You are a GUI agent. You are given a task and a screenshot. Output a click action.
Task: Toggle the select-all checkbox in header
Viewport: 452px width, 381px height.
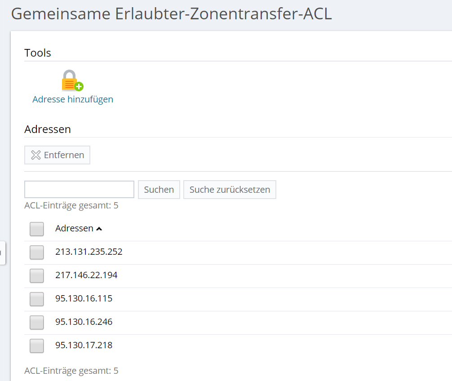pos(36,229)
